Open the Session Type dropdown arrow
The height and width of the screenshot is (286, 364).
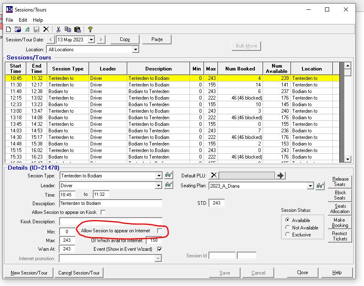(159, 176)
